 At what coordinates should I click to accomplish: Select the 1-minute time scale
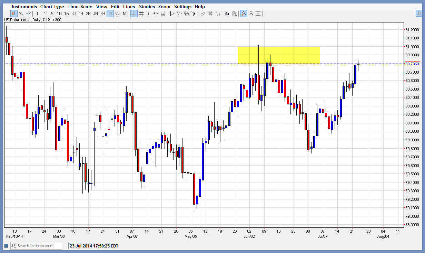coord(45,13)
